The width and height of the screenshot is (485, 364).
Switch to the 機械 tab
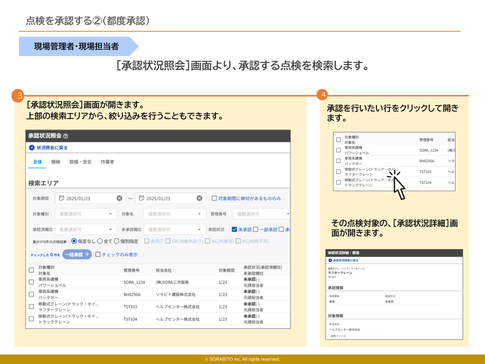coord(56,162)
